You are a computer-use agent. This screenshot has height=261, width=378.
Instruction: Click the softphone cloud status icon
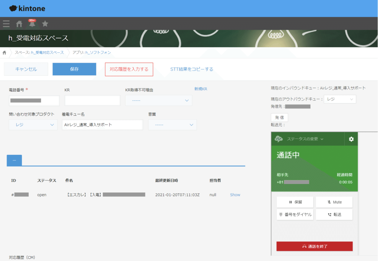point(278,139)
